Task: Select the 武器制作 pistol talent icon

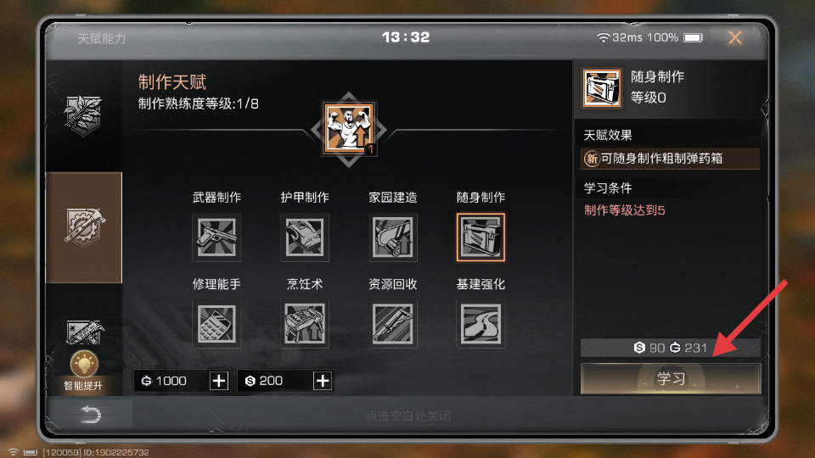Action: click(x=216, y=237)
